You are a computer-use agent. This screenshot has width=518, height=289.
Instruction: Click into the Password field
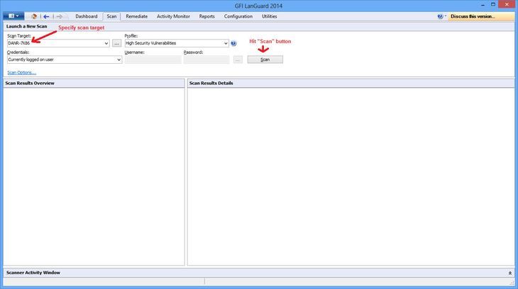[206, 59]
